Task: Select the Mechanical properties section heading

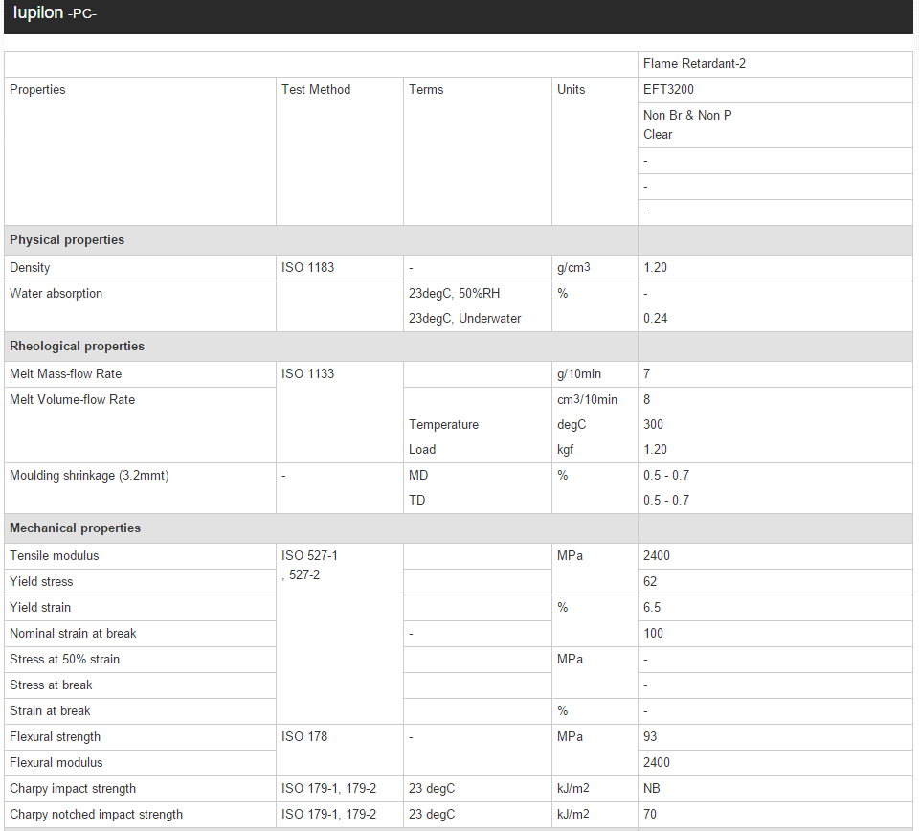Action: (75, 528)
